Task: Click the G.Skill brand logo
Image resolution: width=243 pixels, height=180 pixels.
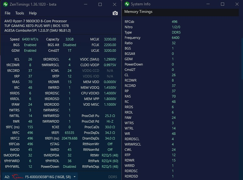Action: click(x=18, y=177)
